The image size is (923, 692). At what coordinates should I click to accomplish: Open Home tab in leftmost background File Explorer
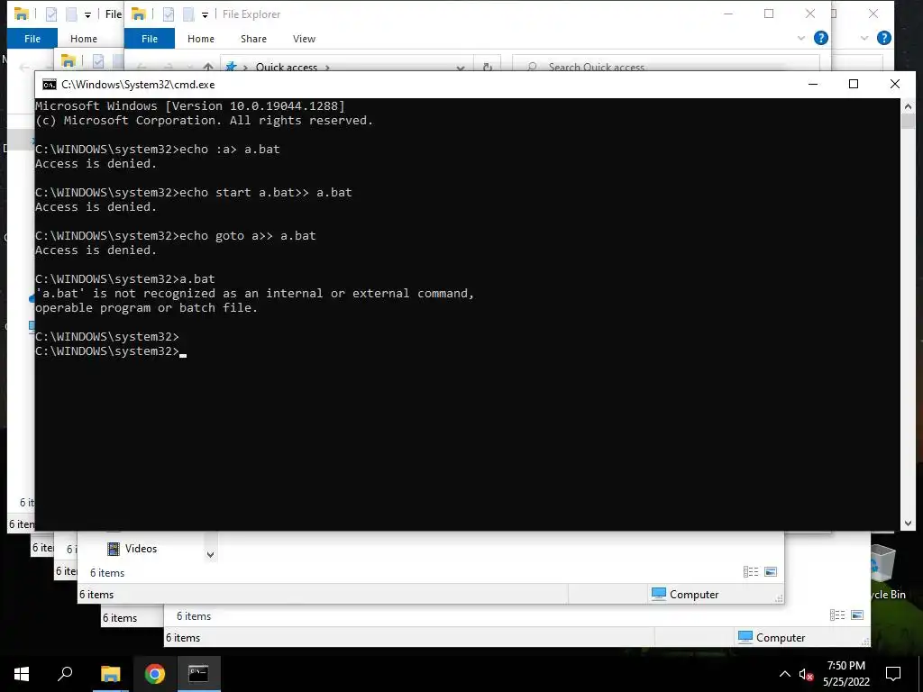84,38
